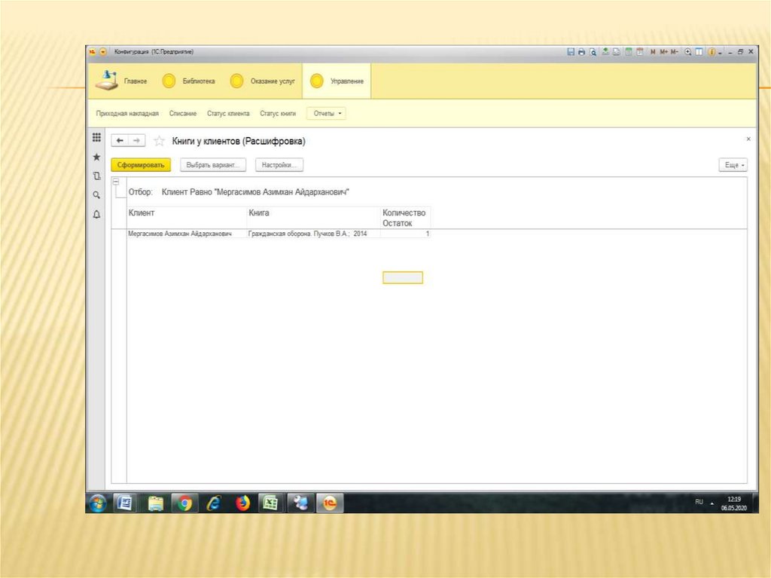The image size is (771, 578).
Task: Add report to favorites with star outline
Action: point(159,141)
